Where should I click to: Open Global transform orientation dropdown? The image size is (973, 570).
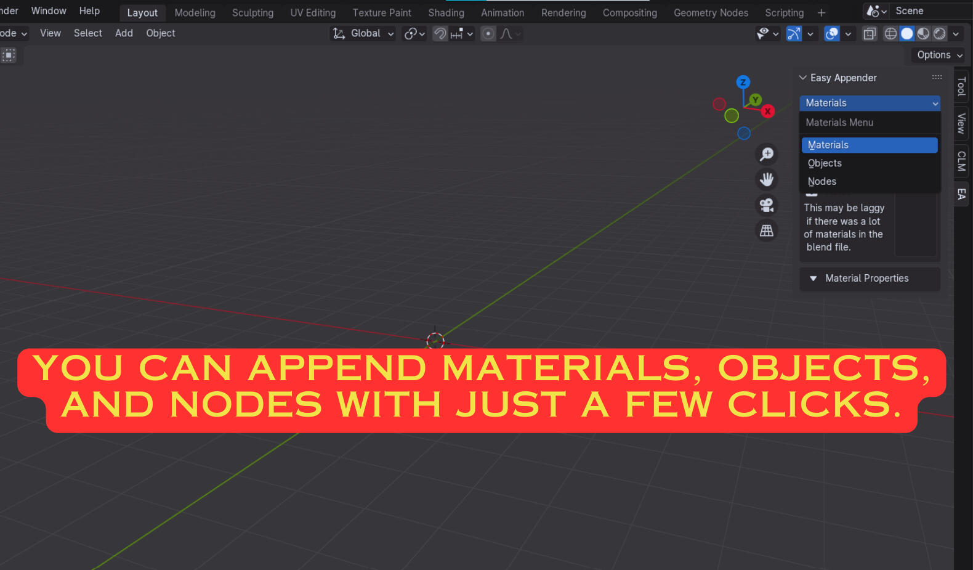coord(364,34)
